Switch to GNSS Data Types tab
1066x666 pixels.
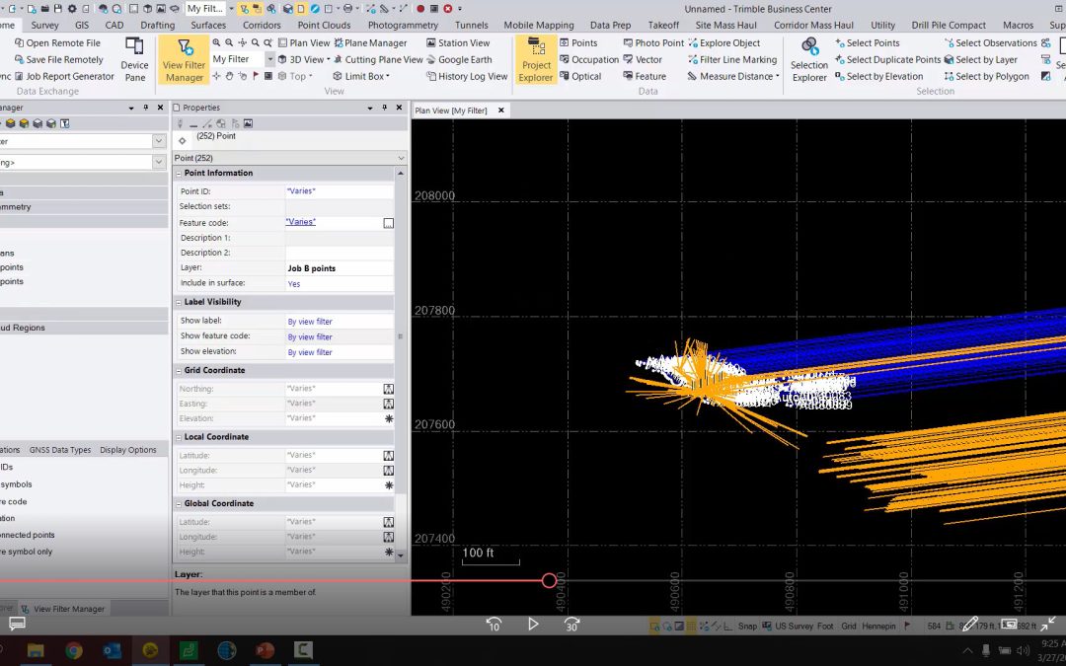pos(60,450)
